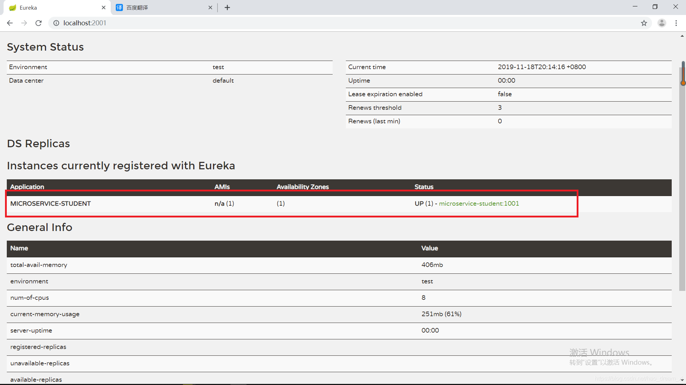The height and width of the screenshot is (385, 686).
Task: Go back using browser back arrow
Action: click(x=10, y=23)
